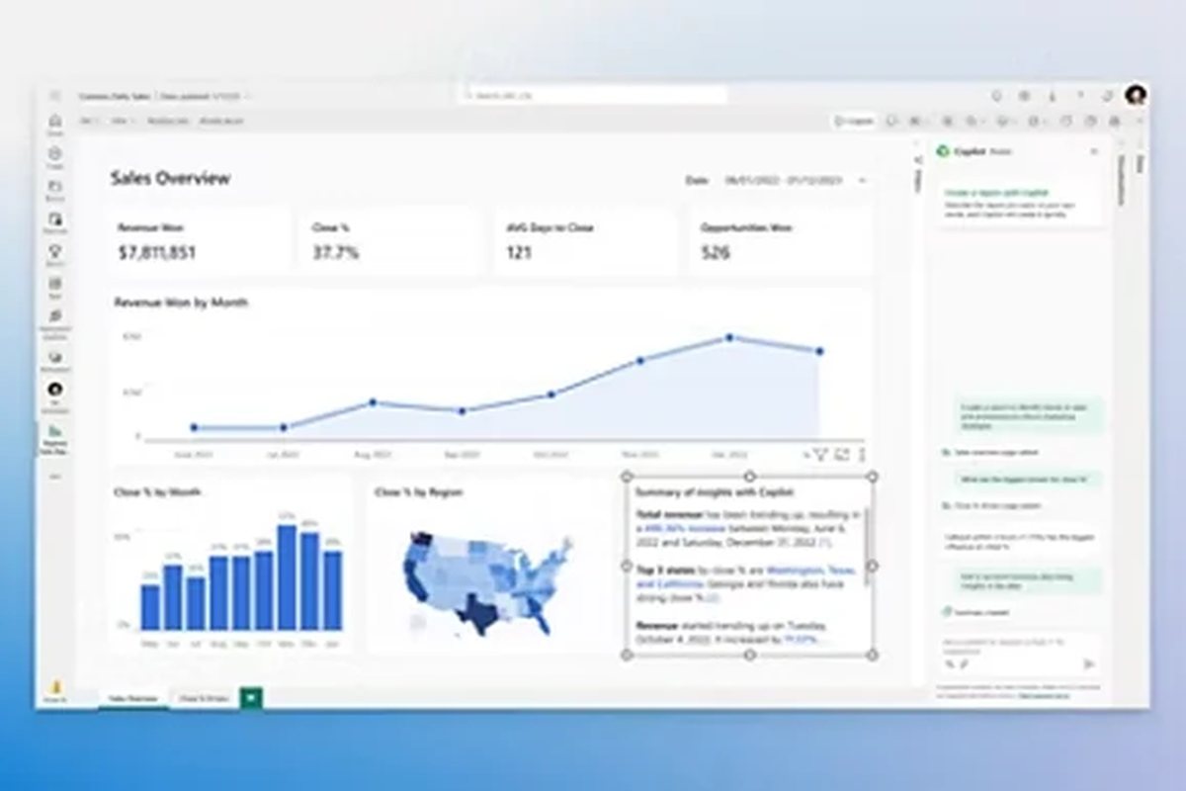Click the filter icon on the summary visual
This screenshot has width=1186, height=791.
(820, 455)
